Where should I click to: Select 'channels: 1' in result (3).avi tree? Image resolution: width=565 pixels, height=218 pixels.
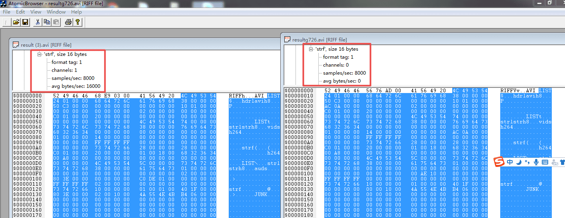(x=64, y=70)
